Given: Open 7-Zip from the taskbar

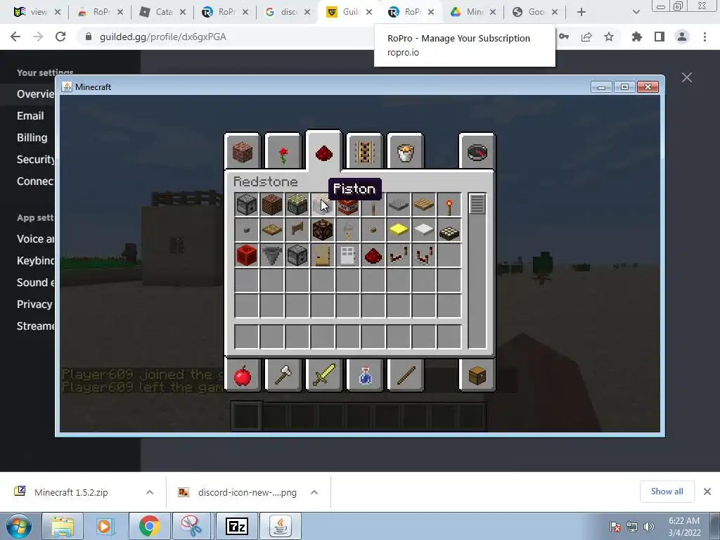Looking at the screenshot, I should coord(237,526).
